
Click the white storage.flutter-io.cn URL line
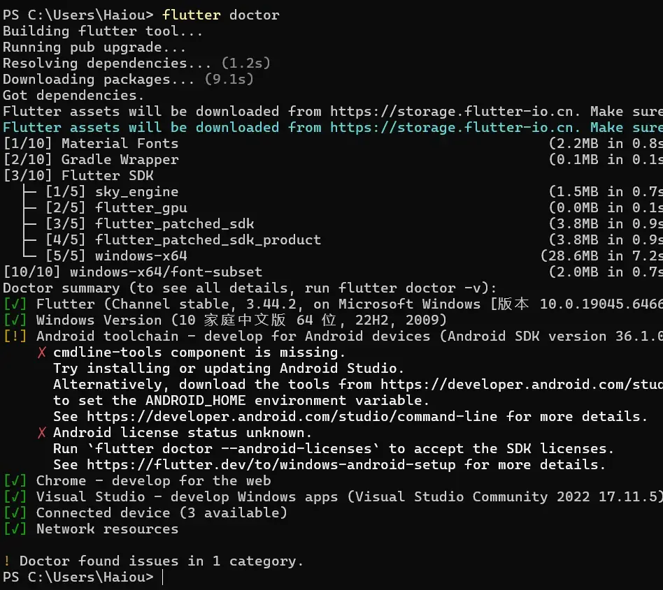click(x=452, y=112)
